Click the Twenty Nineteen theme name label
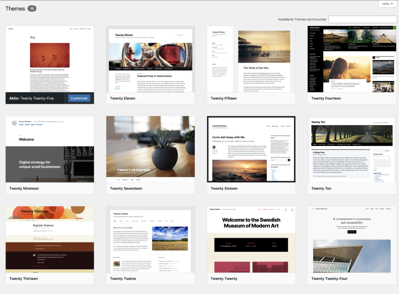Viewport: 399px width, 294px height. (24, 188)
